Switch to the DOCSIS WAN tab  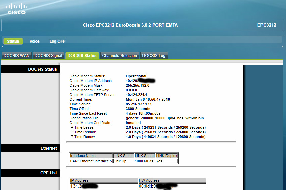tap(16, 56)
